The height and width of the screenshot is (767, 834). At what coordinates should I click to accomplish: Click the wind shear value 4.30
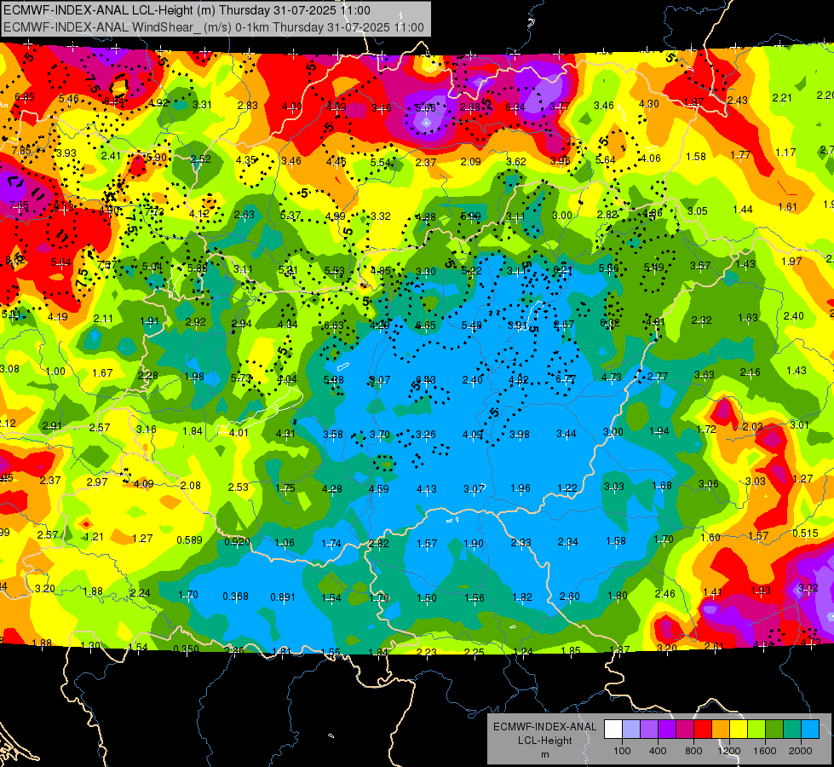(649, 104)
